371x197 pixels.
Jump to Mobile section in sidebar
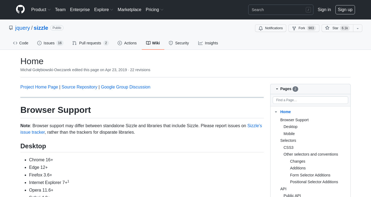click(289, 134)
